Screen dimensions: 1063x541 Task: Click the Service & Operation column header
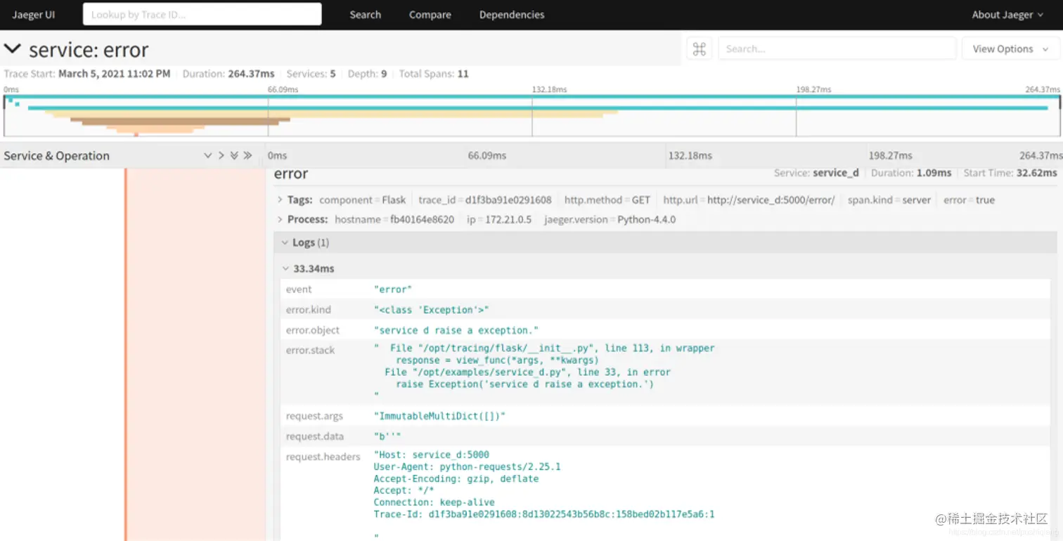[56, 155]
